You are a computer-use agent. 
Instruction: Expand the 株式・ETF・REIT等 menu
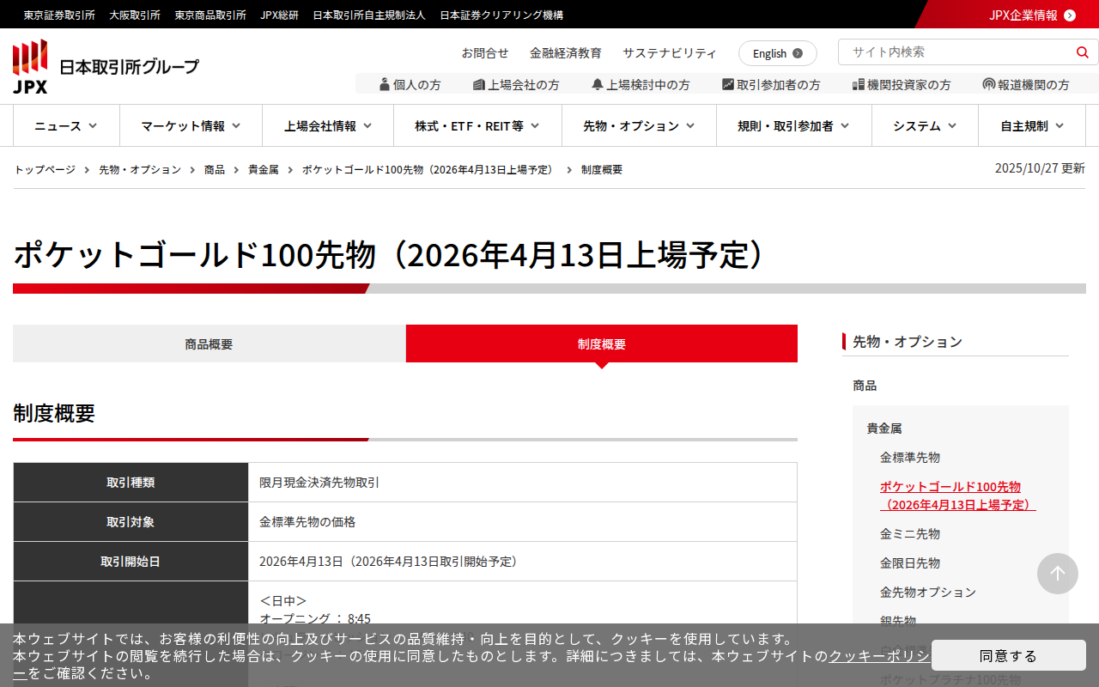(x=477, y=125)
